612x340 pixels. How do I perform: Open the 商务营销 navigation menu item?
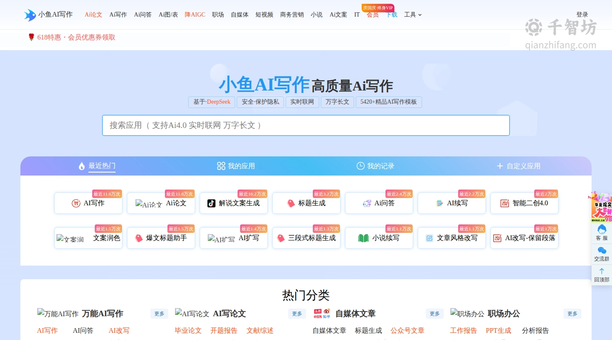[x=292, y=14]
